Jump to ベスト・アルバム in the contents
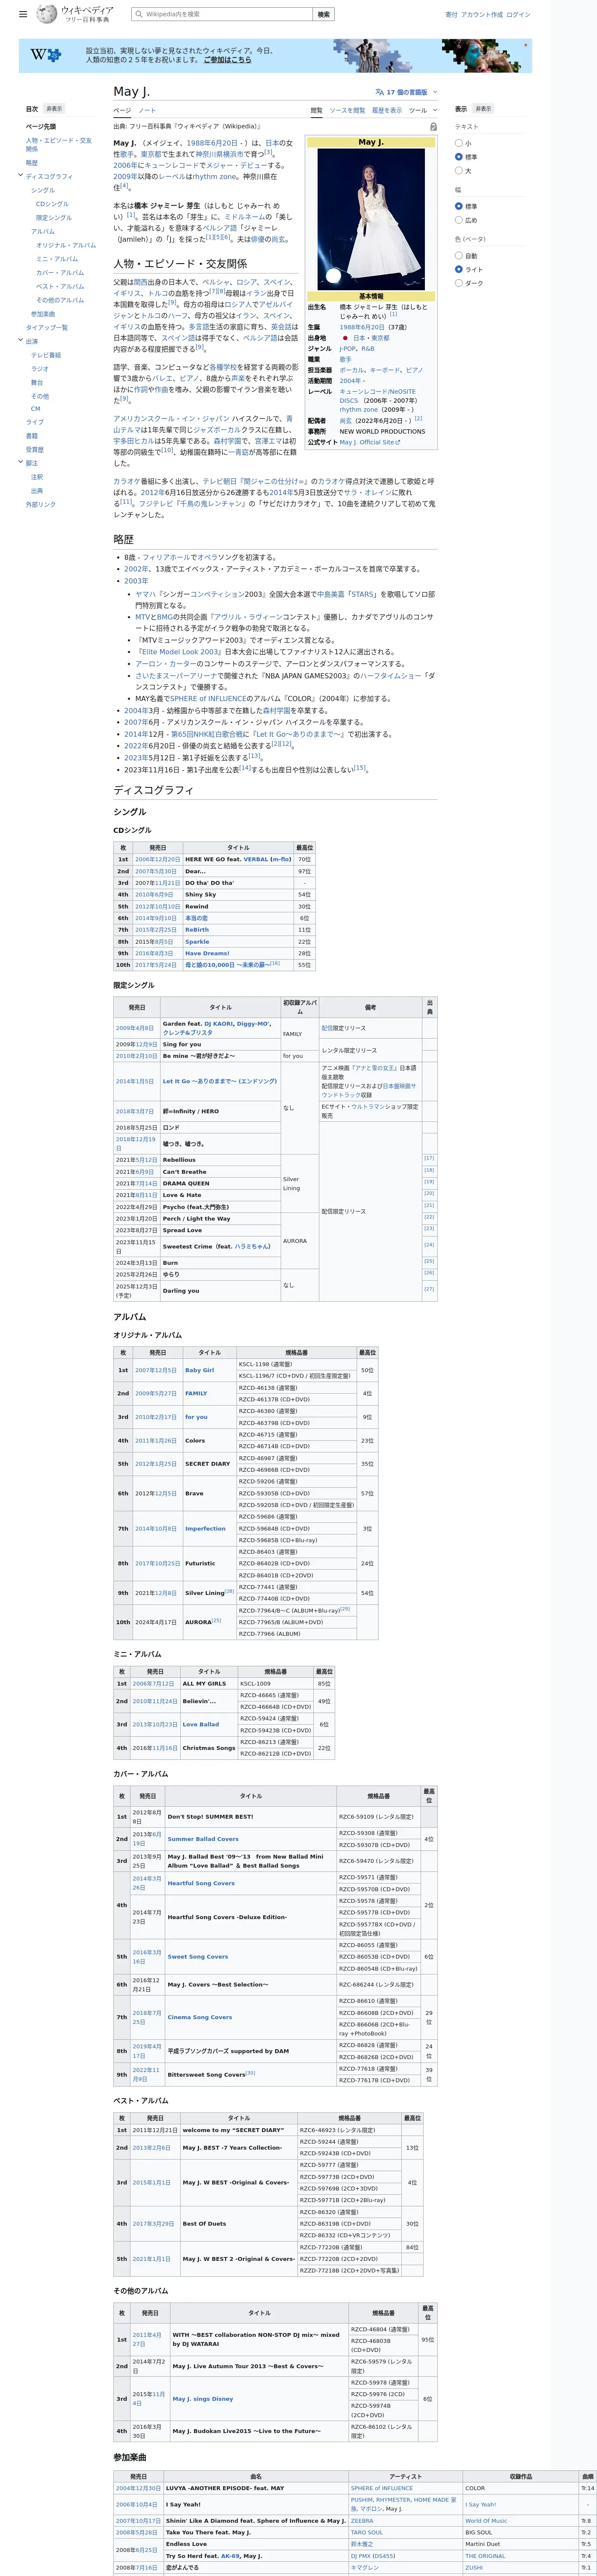 pyautogui.click(x=60, y=287)
